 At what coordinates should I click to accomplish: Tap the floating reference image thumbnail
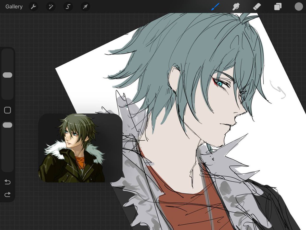80,148
